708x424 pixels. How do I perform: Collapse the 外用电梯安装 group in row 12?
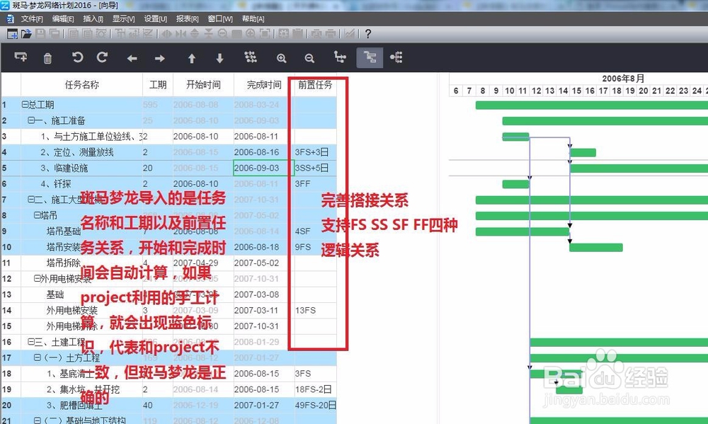(x=37, y=279)
